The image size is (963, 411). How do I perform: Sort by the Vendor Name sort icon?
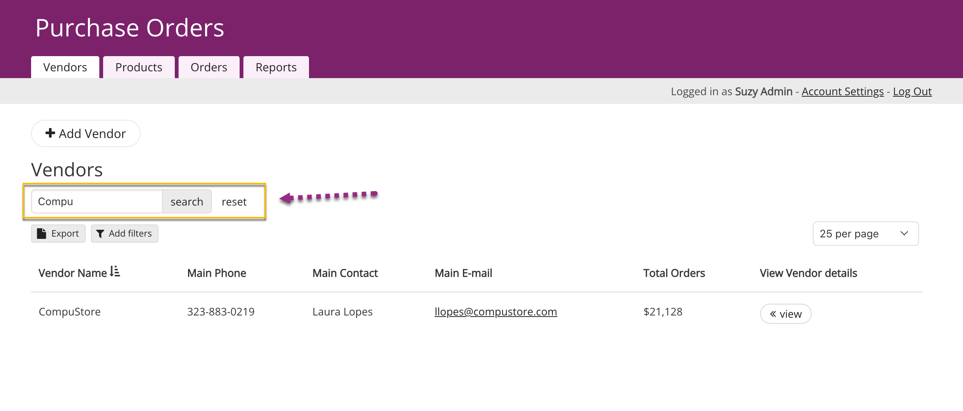[x=115, y=271]
